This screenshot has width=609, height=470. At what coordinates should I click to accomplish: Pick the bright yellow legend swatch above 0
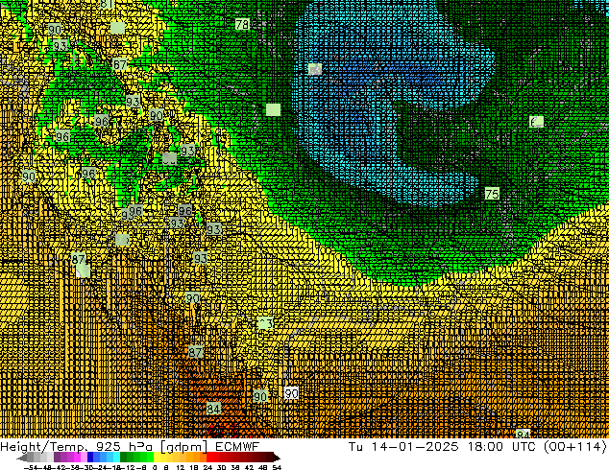click(157, 457)
